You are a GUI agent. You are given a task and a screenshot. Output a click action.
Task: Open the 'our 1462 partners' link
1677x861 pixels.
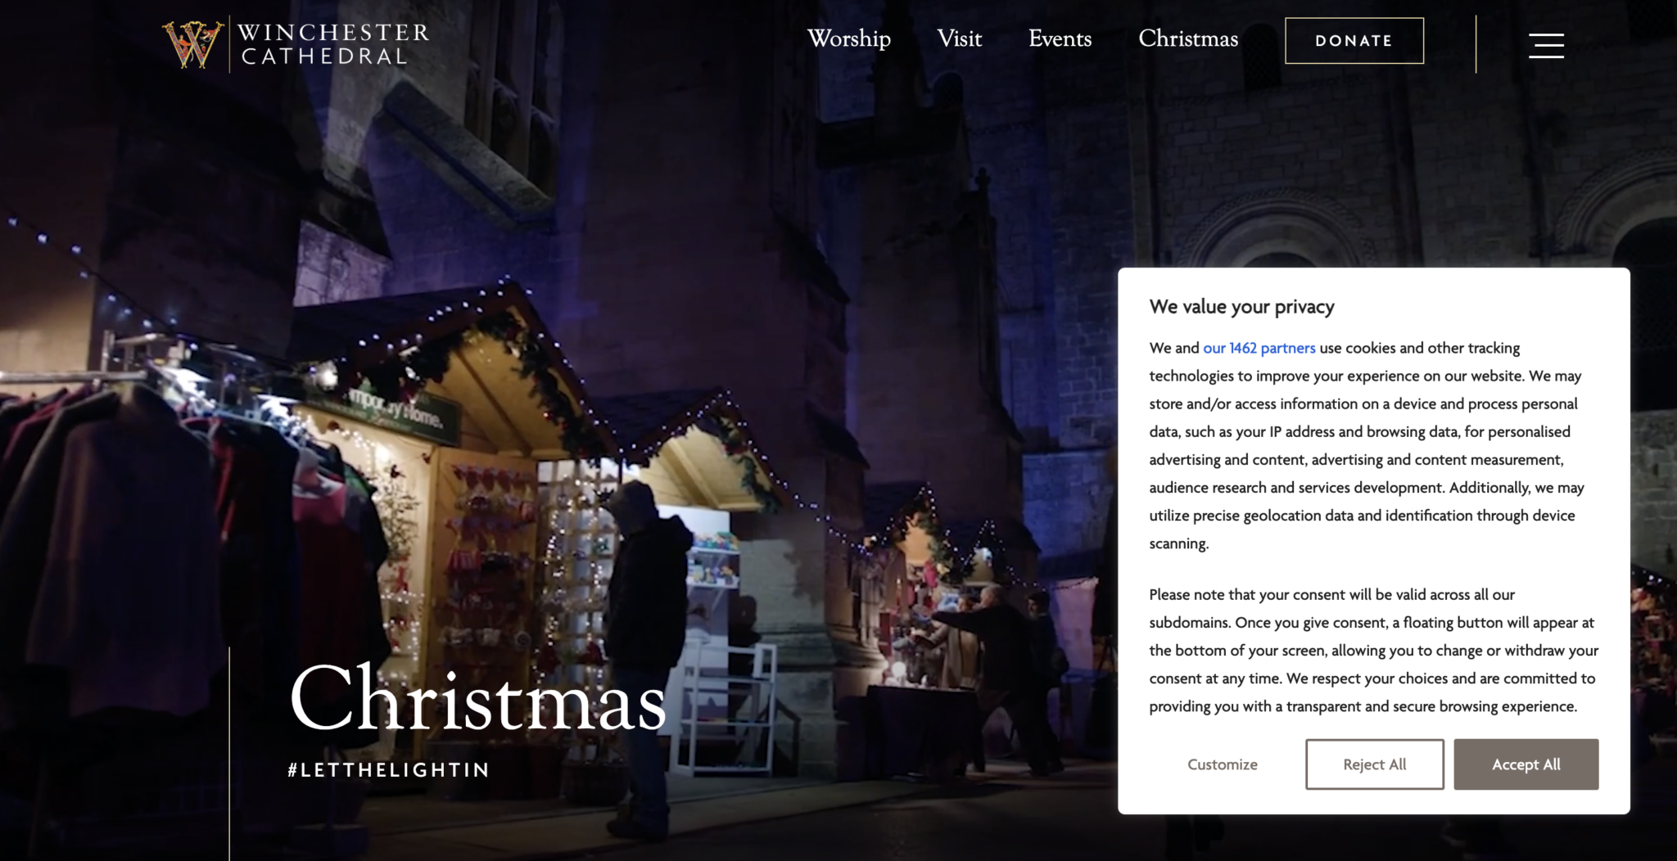coord(1259,348)
